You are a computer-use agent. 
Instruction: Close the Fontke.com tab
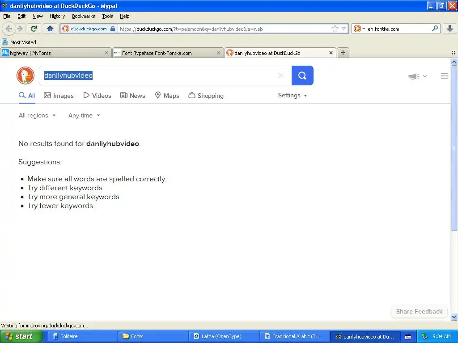tap(218, 53)
